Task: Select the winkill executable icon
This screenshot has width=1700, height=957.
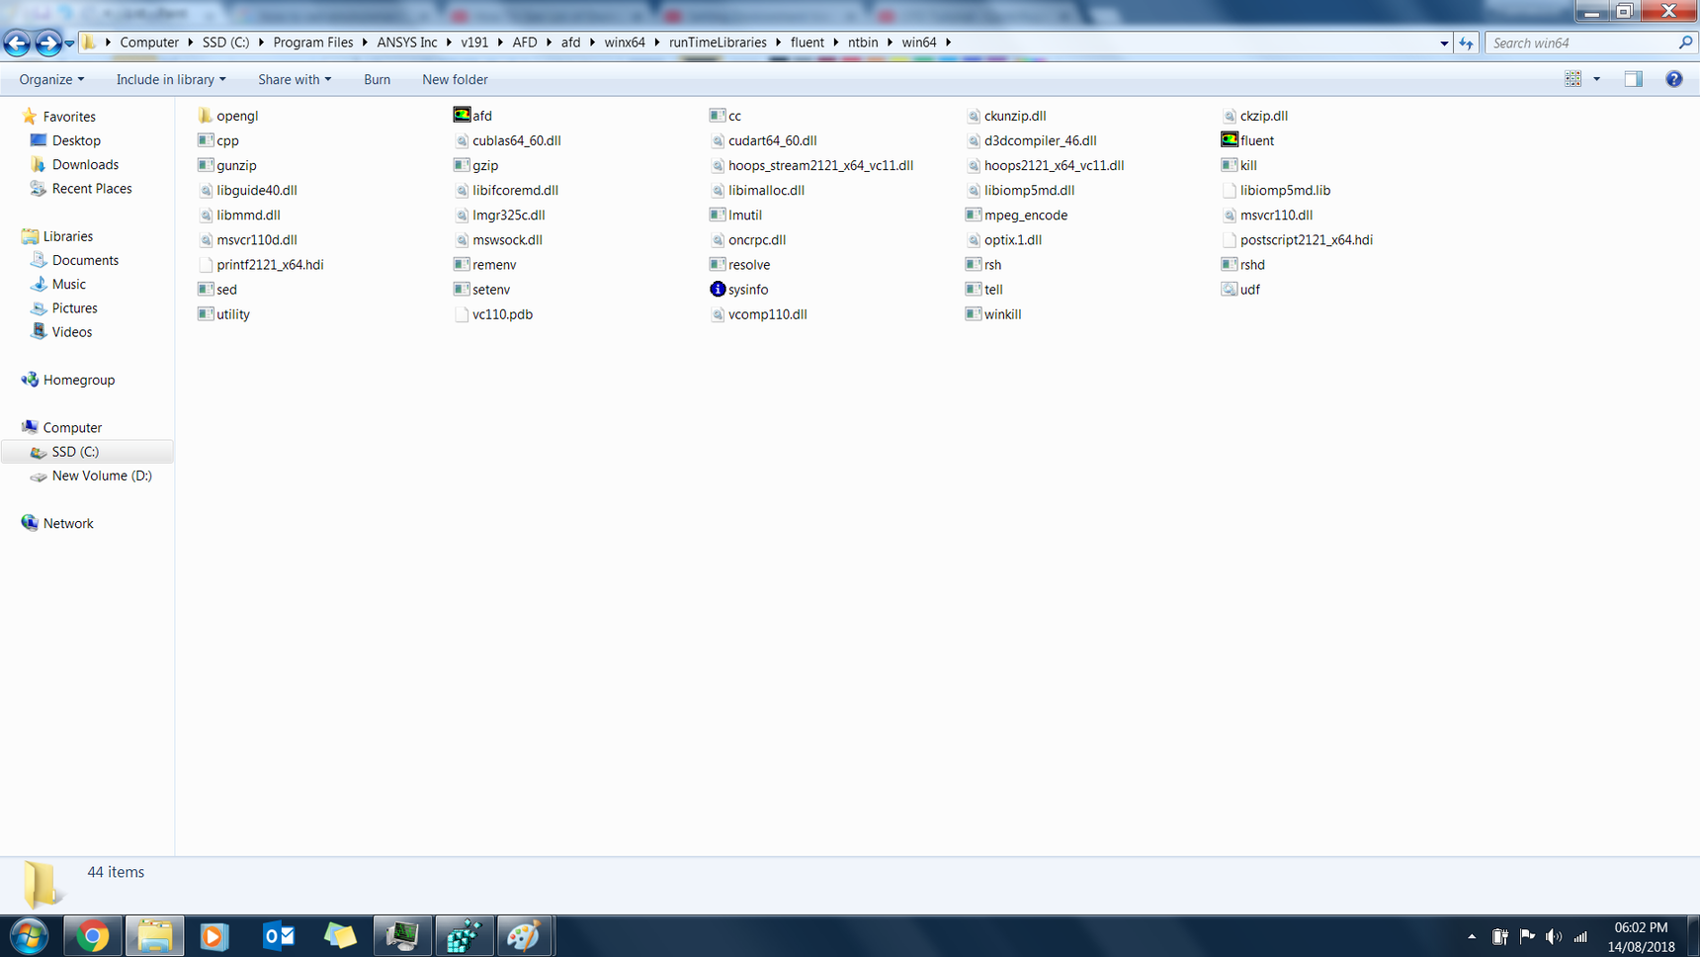Action: [x=974, y=314]
